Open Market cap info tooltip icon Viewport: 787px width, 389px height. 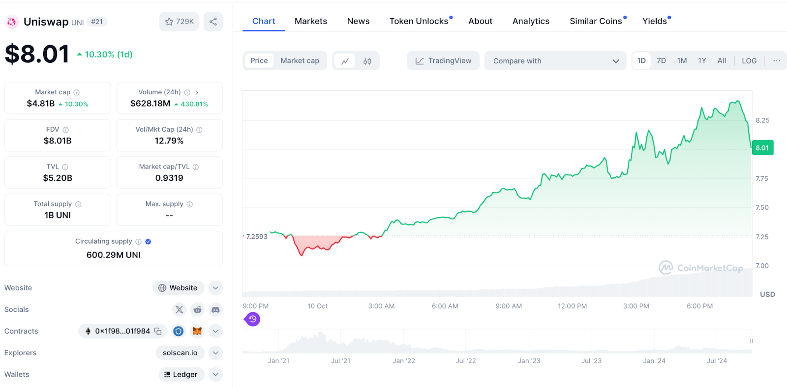[x=77, y=92]
